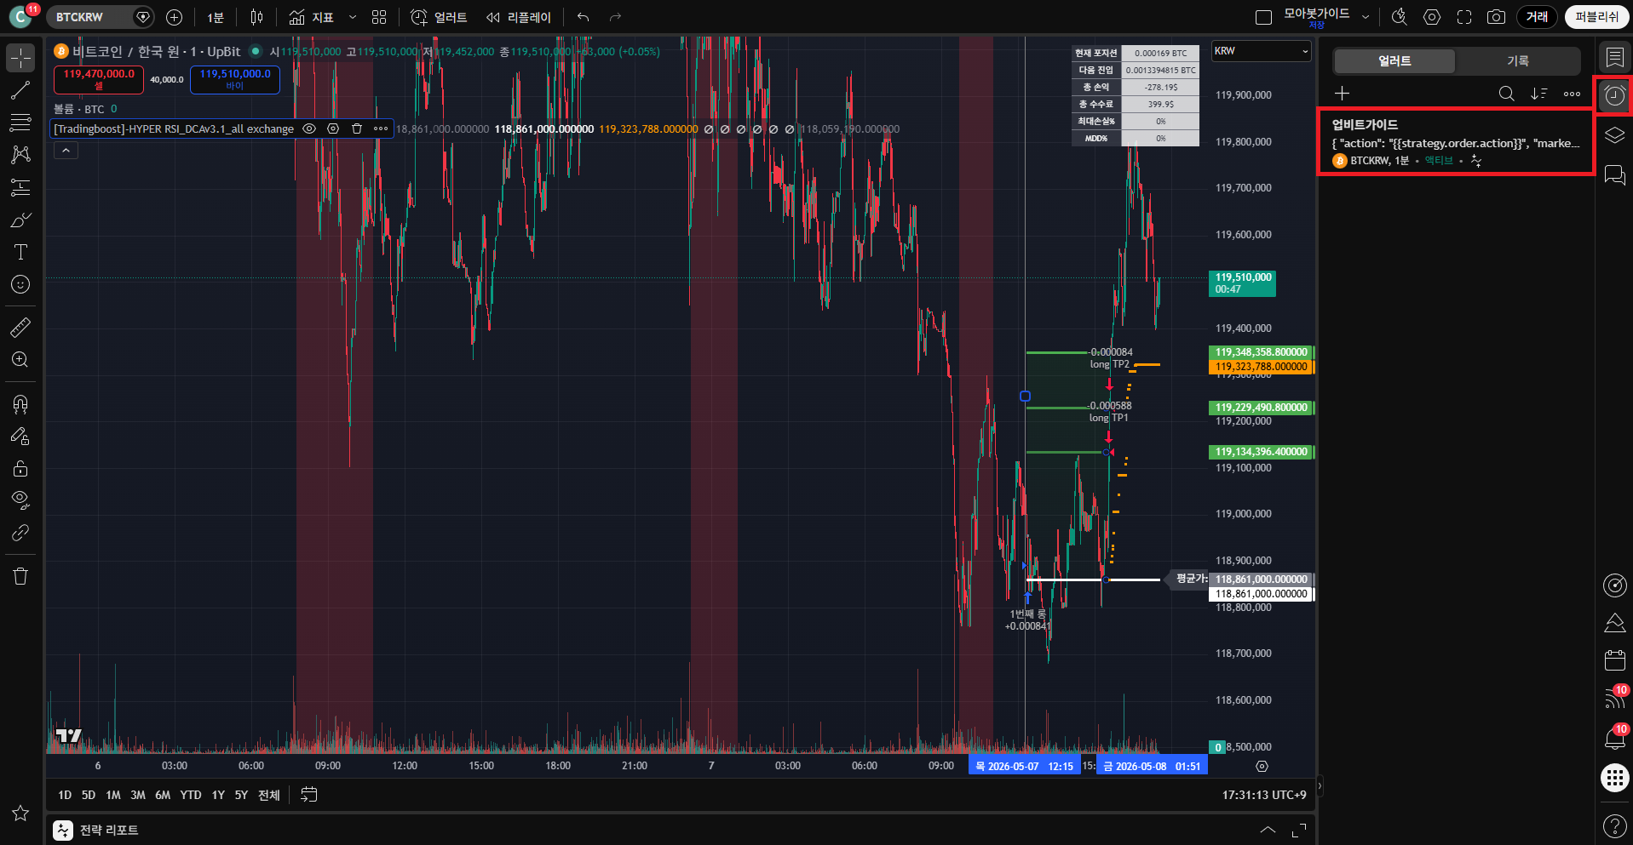The height and width of the screenshot is (845, 1633).
Task: Expand the 전략 리포트 panel chevron
Action: [1268, 830]
